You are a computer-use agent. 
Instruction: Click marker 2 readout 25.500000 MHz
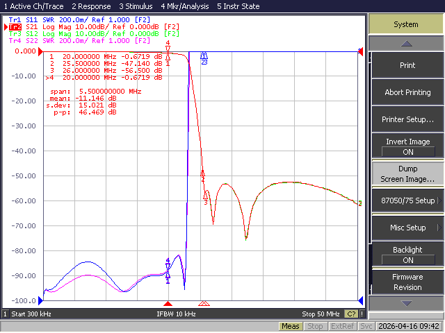[x=106, y=63]
